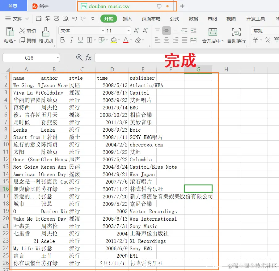Open the 视图 View tab
Viewport: 279px width, 271px height.
(x=231, y=19)
